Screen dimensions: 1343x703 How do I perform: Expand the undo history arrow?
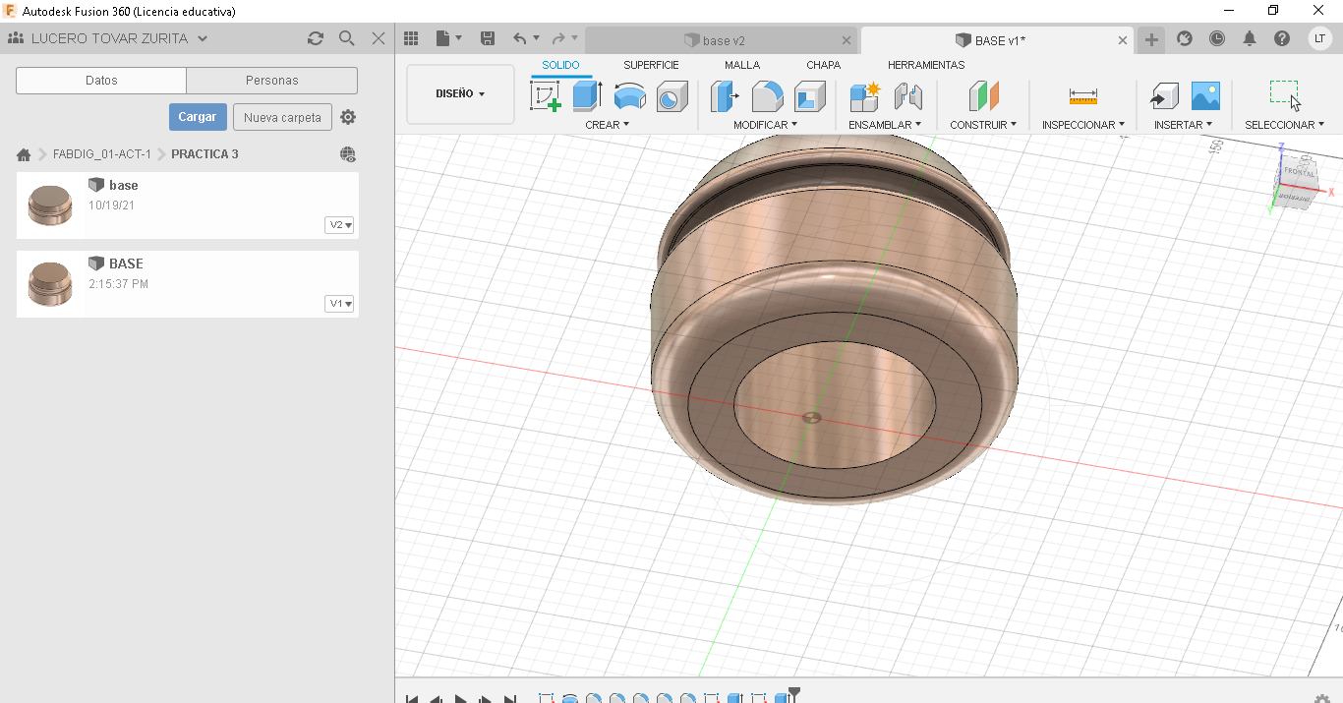[536, 38]
